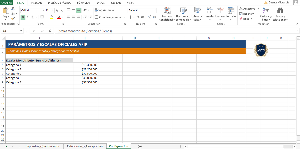The width and height of the screenshot is (300, 149).
Task: Click the Insertar cells icon
Action: pyautogui.click(x=210, y=10)
